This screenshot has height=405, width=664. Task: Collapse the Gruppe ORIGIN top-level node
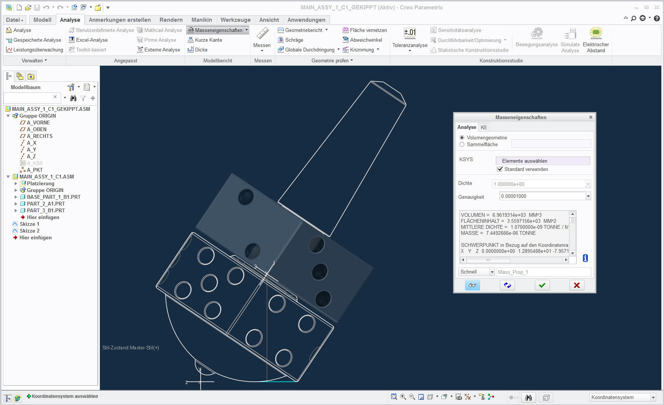pos(8,116)
